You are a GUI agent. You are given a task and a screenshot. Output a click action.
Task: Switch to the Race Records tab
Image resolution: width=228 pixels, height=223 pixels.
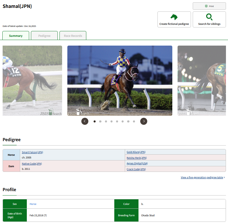tap(73, 35)
